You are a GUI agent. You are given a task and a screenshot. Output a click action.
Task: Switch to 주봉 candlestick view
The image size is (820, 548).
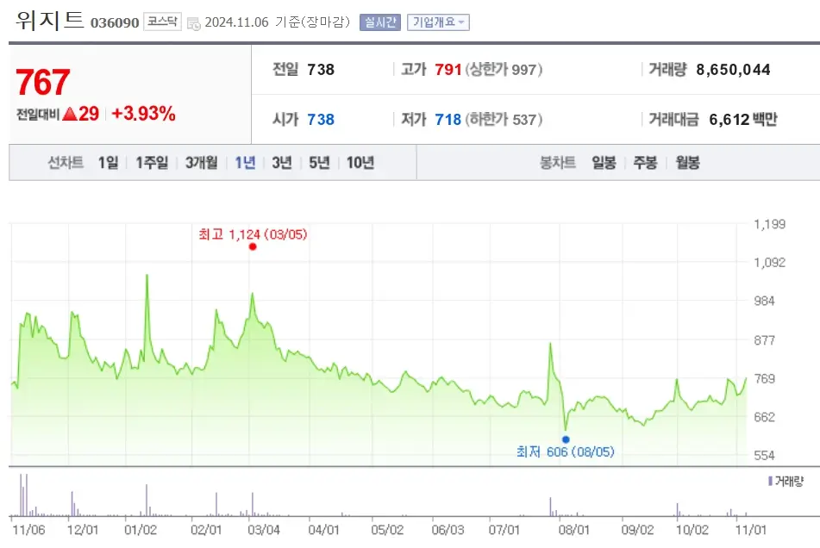tap(645, 161)
